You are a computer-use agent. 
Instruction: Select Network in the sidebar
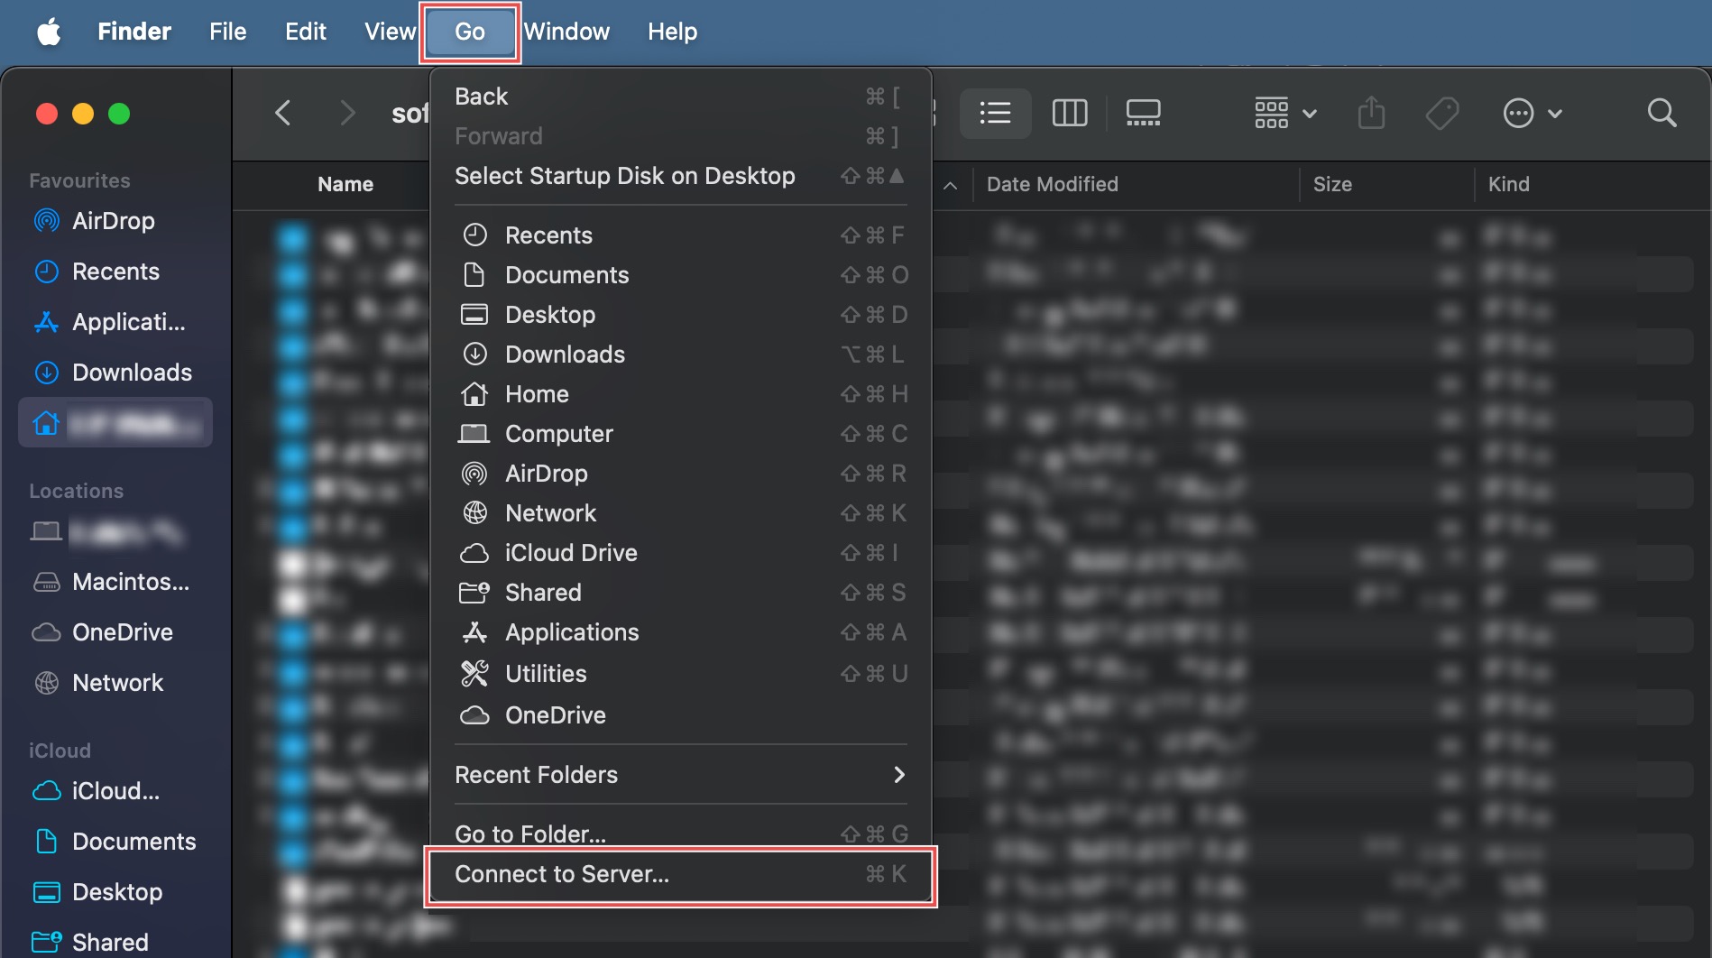tap(117, 683)
